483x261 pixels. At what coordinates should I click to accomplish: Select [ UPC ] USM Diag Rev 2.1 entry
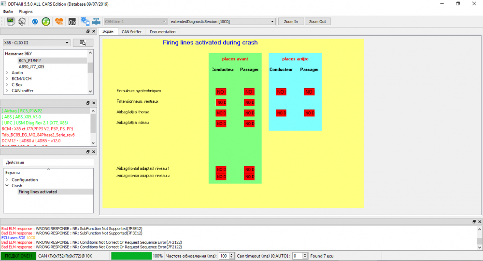pos(35,123)
